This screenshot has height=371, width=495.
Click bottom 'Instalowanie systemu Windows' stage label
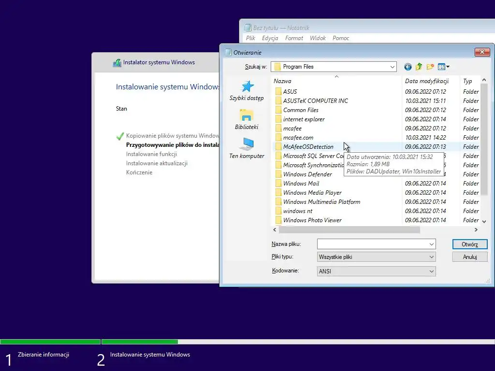point(150,354)
